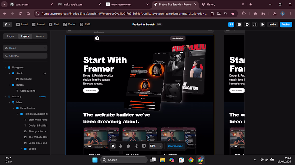Switch to the mail.google.com tab
The width and height of the screenshot is (295, 165).
(x=80, y=4)
